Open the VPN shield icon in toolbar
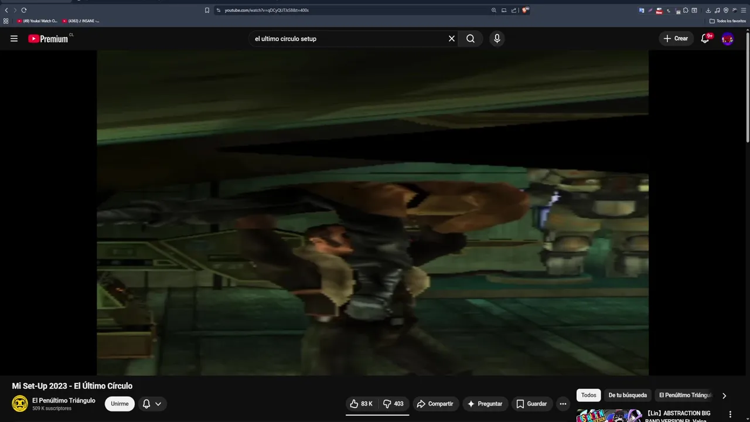The height and width of the screenshot is (422, 750). point(726,11)
